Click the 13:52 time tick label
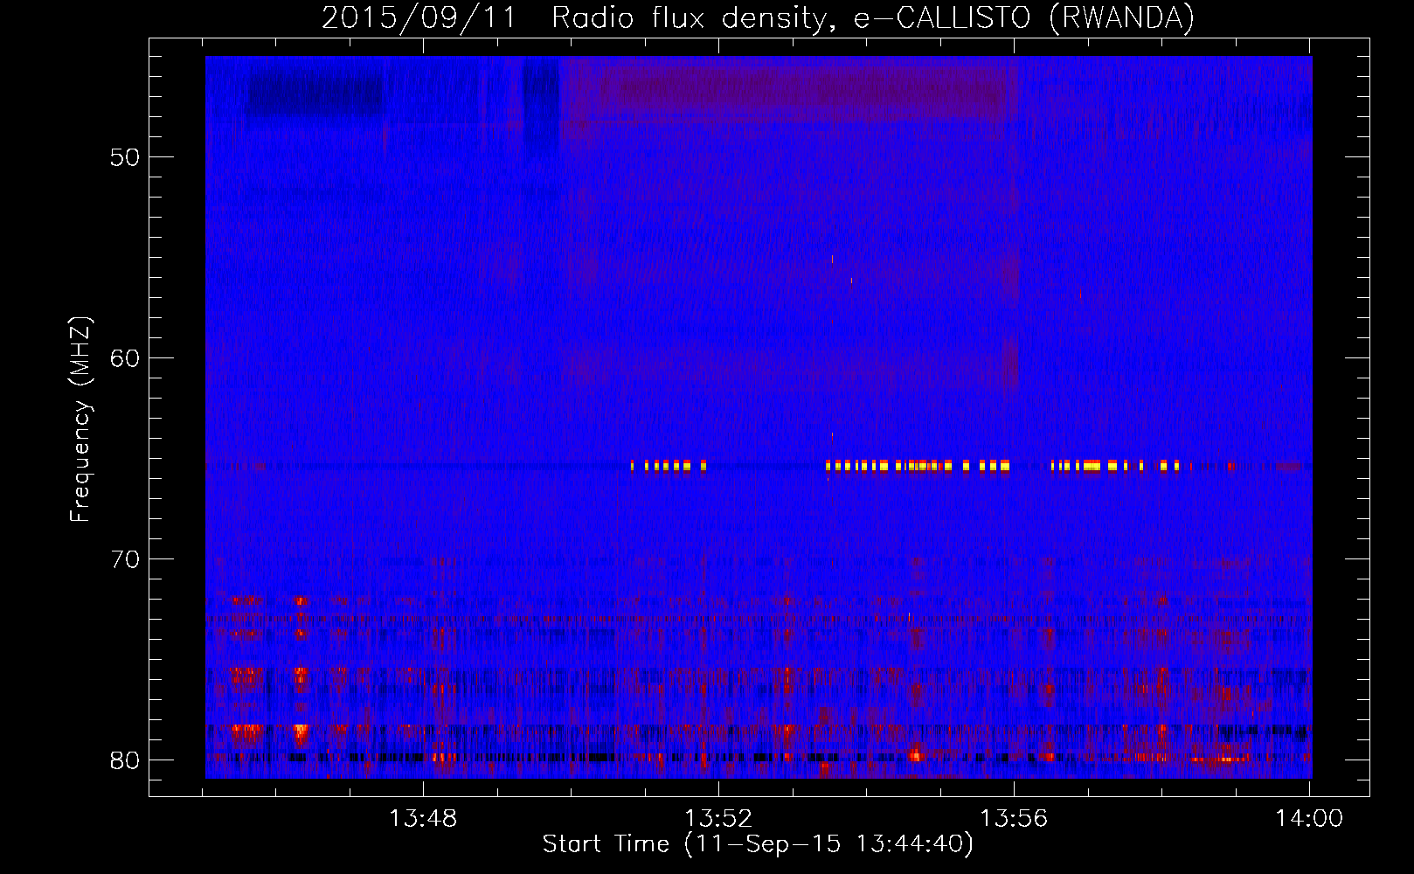 pyautogui.click(x=718, y=819)
